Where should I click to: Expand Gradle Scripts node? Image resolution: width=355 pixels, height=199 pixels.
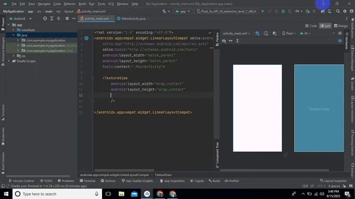9,61
